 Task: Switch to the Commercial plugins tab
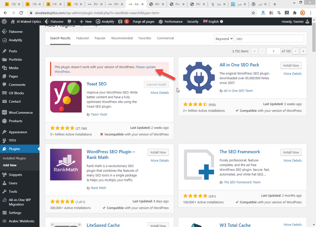[x=165, y=38]
